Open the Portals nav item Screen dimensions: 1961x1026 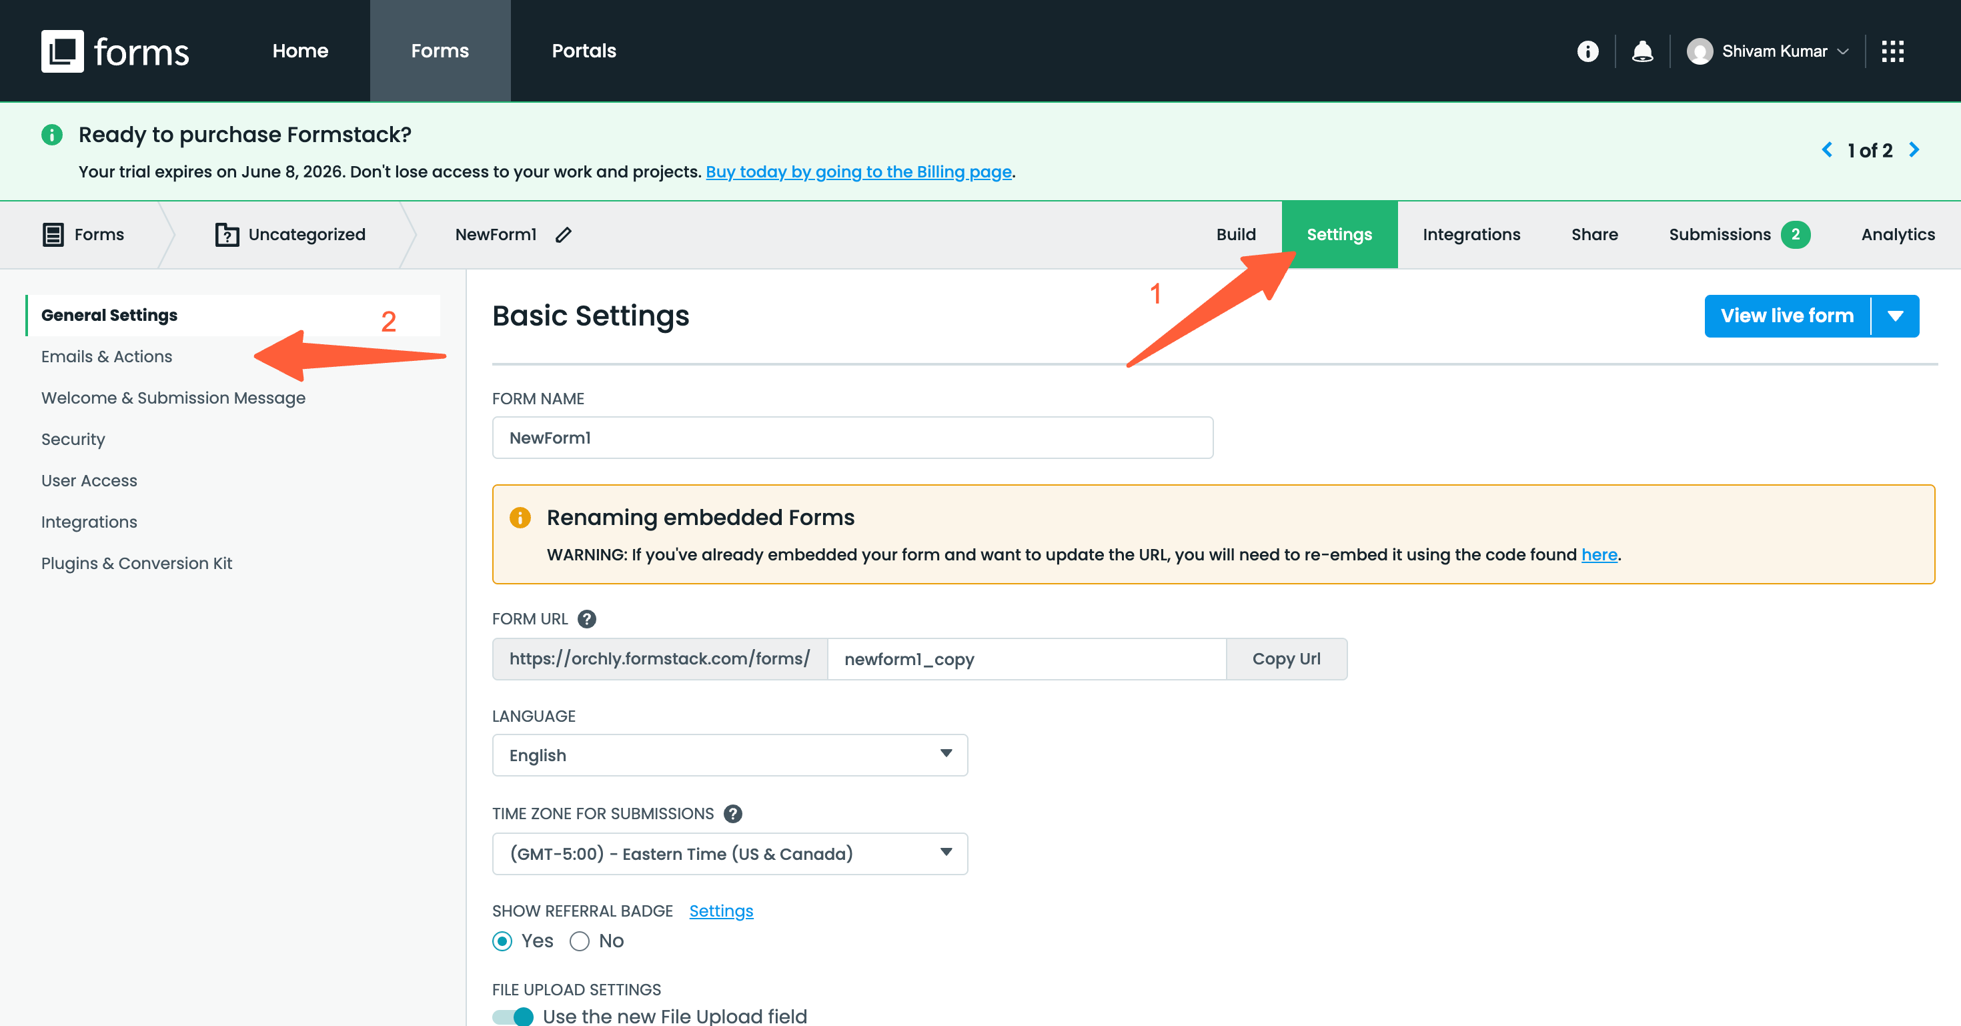[584, 51]
